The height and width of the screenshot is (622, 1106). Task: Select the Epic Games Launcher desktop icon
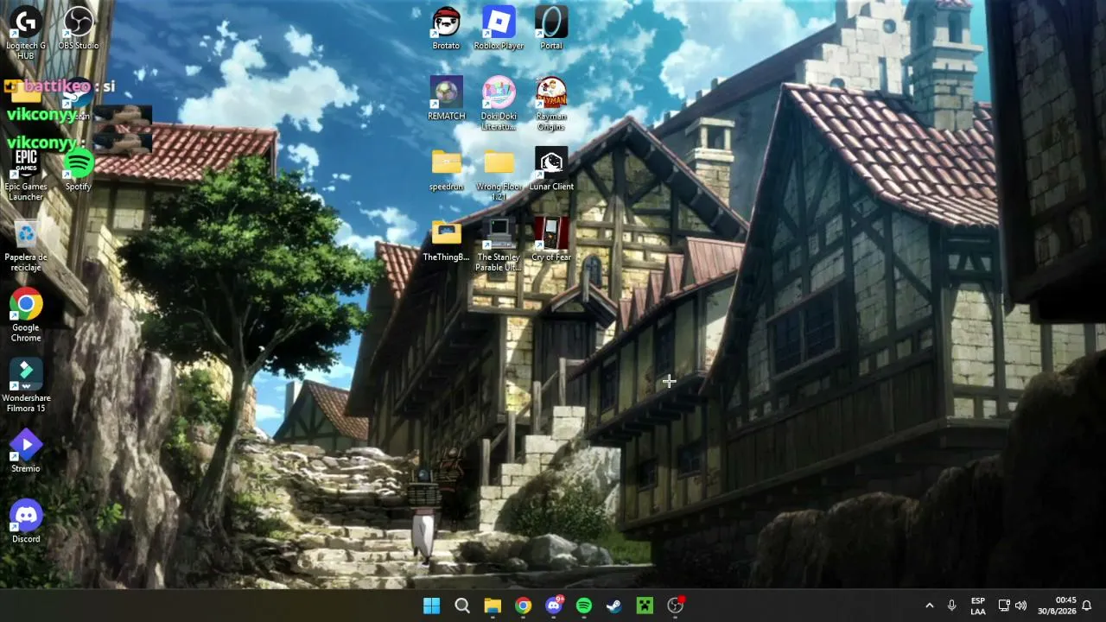point(26,174)
